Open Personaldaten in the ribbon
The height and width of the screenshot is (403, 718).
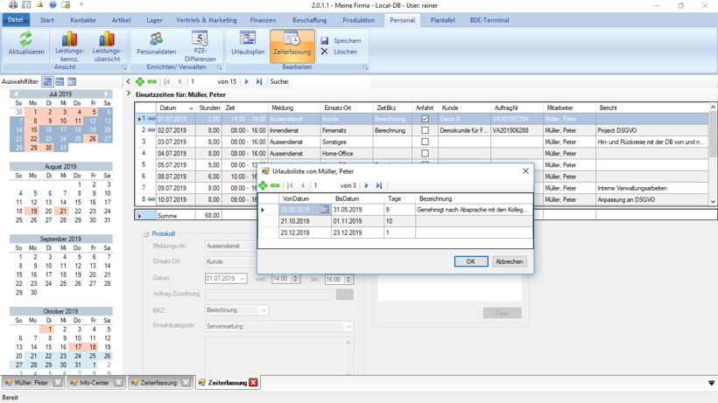(x=156, y=44)
